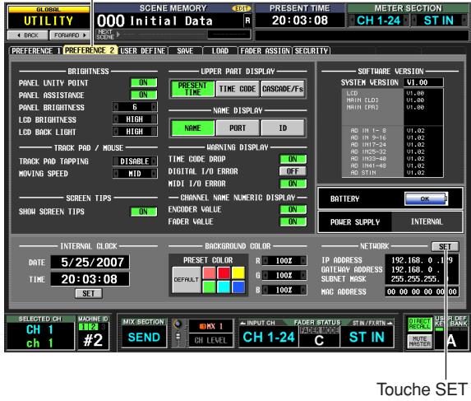Toggle FADER VALUE display
471x401 pixels.
pyautogui.click(x=293, y=221)
